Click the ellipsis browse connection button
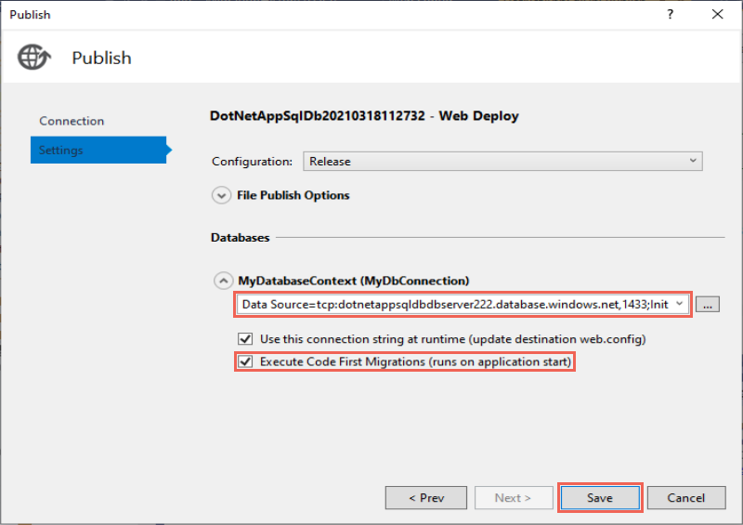743x525 pixels. coord(708,305)
